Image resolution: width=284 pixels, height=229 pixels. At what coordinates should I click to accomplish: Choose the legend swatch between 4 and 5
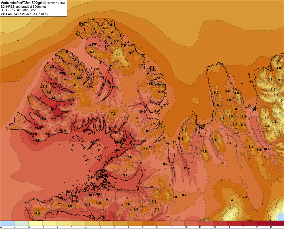92,223
